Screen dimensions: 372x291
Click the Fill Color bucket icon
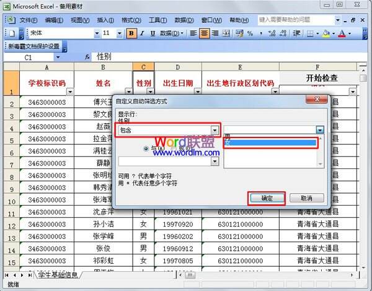326,33
